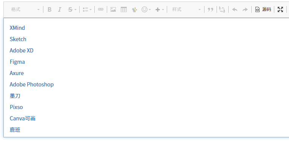Click the XMind line

point(17,28)
